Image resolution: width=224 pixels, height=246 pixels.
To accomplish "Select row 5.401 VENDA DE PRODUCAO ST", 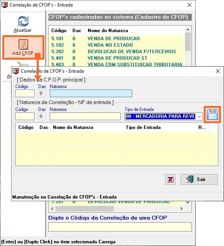I will [116, 58].
